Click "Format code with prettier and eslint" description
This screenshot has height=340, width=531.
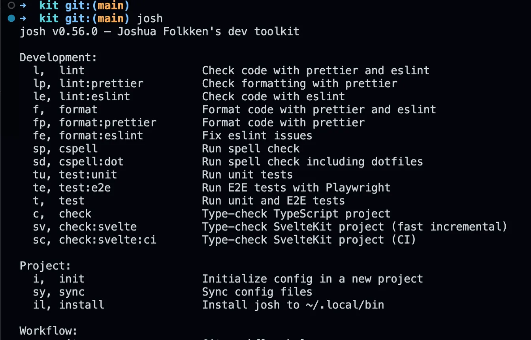click(x=319, y=110)
